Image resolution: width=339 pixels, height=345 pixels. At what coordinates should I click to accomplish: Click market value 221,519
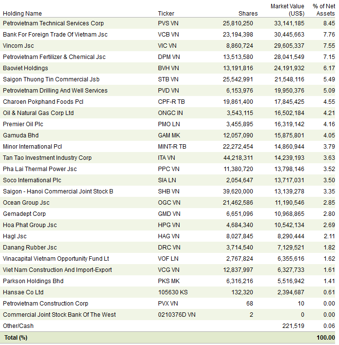pos(293,326)
